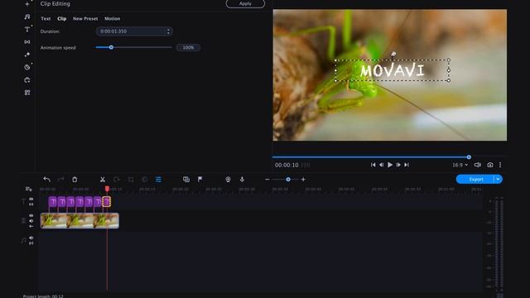The width and height of the screenshot is (530, 298).
Task: Step forward one frame
Action: [x=398, y=165]
